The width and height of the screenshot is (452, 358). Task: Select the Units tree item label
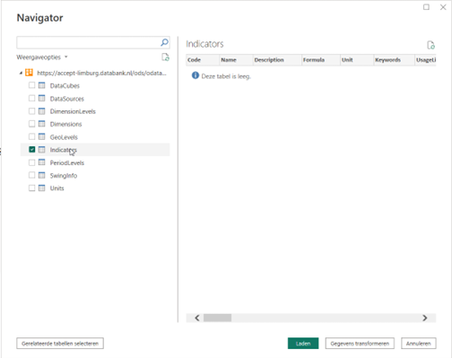(x=56, y=188)
